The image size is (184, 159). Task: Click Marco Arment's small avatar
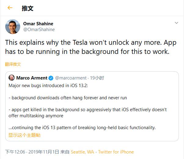point(12,78)
